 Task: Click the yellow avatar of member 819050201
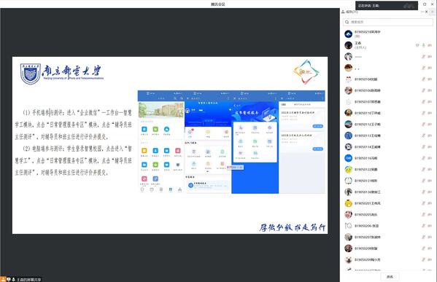[349, 203]
